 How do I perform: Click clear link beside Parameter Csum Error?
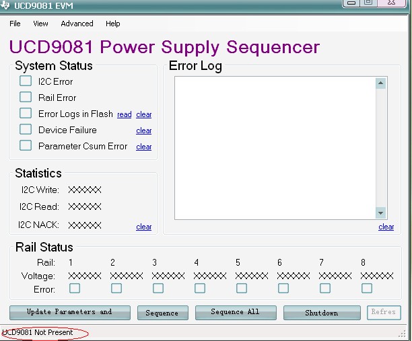click(x=143, y=147)
